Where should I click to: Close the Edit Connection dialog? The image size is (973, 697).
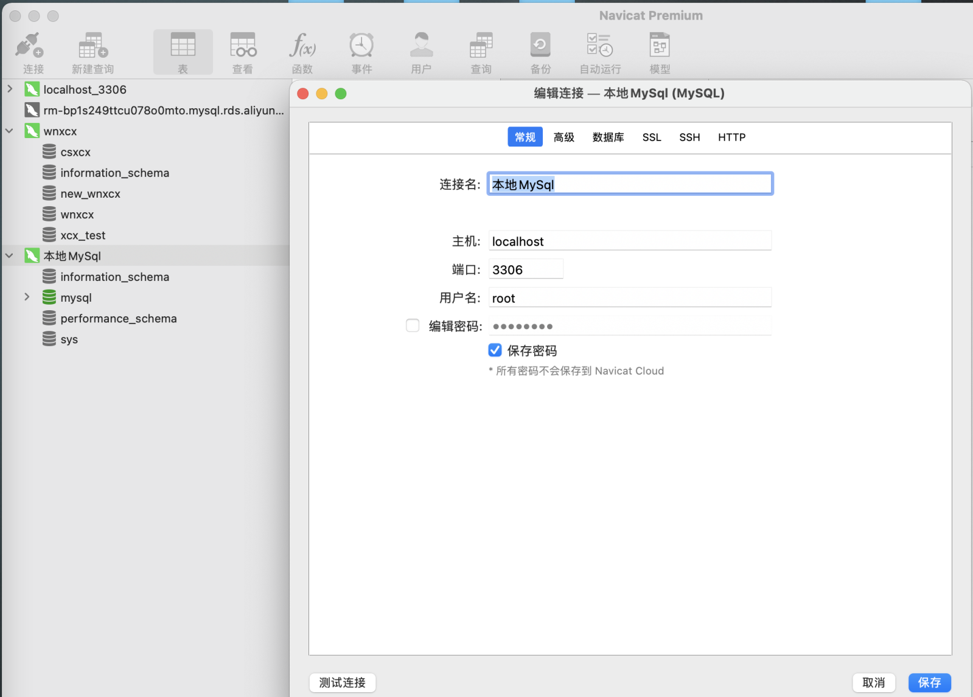[303, 94]
